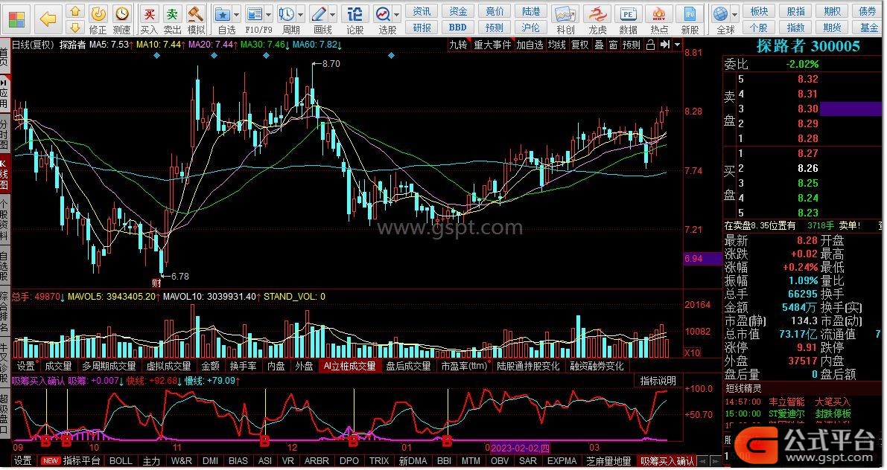This screenshot has height=470, width=887.
Task: Go back with the yellow left arrow
Action: [48, 19]
